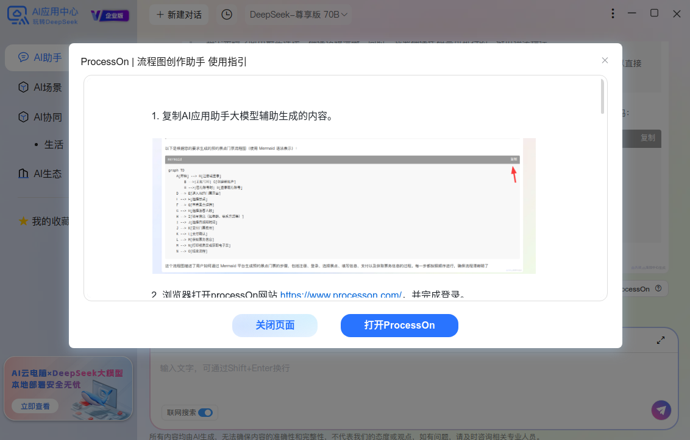Click the AI生态 building icon
This screenshot has height=440, width=690.
(23, 173)
